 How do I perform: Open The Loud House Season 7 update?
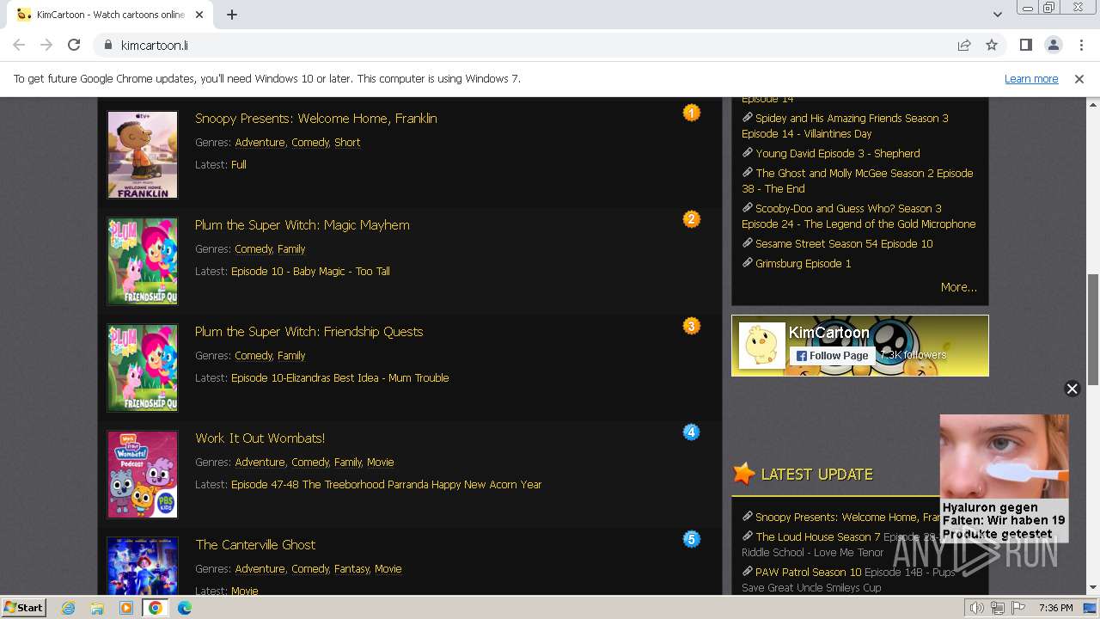(x=818, y=537)
